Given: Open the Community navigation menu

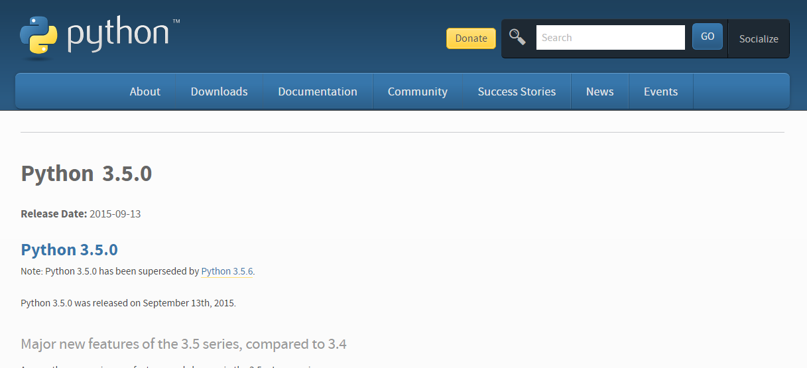Looking at the screenshot, I should click(x=418, y=92).
